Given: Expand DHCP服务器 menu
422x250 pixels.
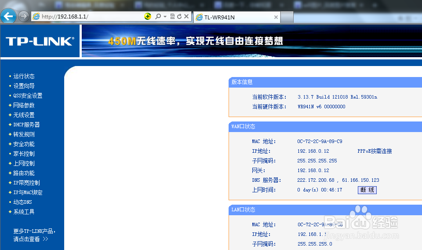Looking at the screenshot, I should [x=26, y=125].
